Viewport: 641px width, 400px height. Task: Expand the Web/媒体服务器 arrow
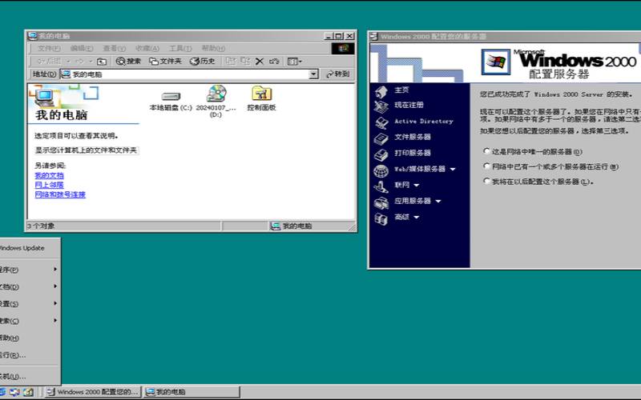(x=453, y=169)
